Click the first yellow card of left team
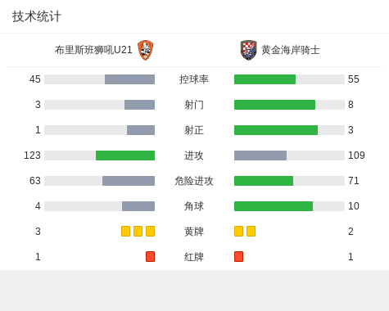 (125, 232)
